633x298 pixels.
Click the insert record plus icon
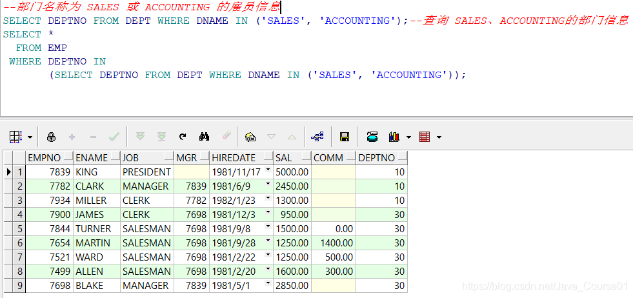point(72,137)
